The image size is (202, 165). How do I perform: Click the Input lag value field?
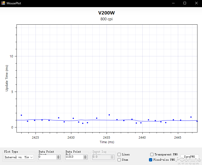point(101,157)
